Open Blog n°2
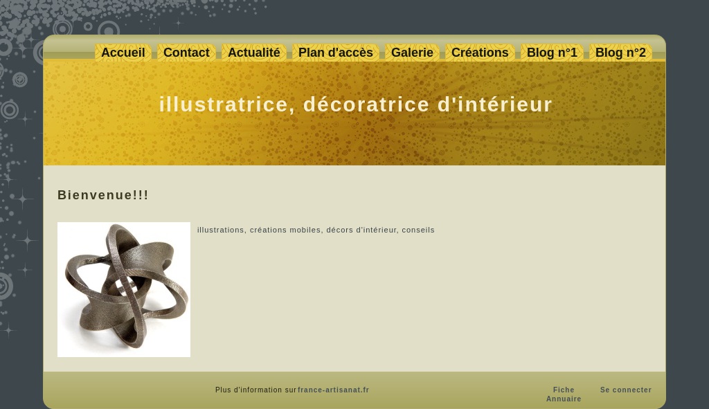This screenshot has width=709, height=409. pos(620,53)
